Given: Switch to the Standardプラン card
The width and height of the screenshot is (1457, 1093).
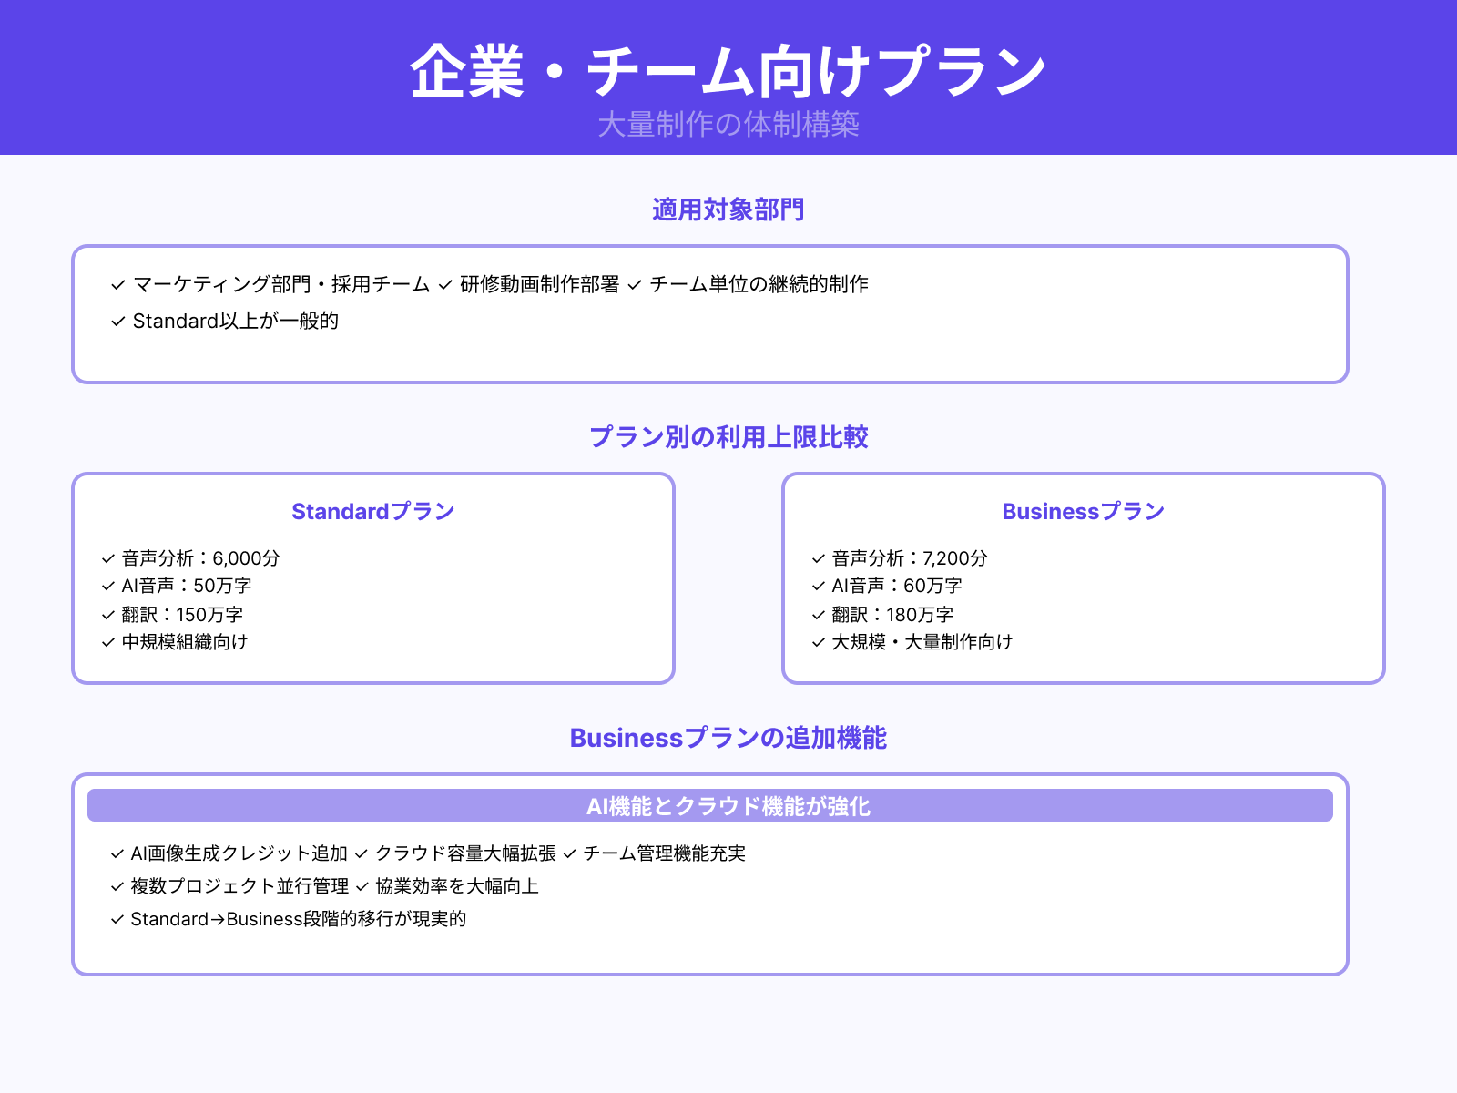Looking at the screenshot, I should pos(372,511).
